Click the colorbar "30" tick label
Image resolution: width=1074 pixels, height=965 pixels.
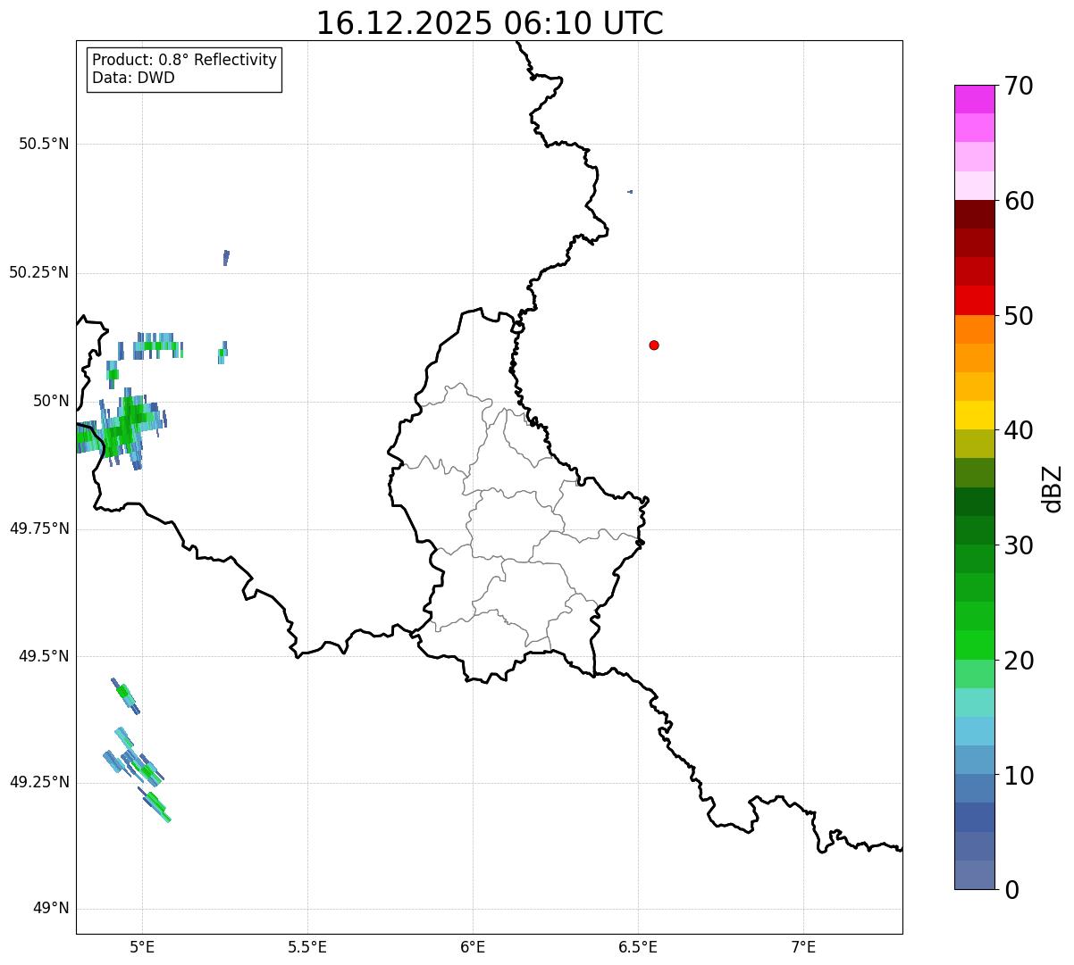tap(1019, 545)
